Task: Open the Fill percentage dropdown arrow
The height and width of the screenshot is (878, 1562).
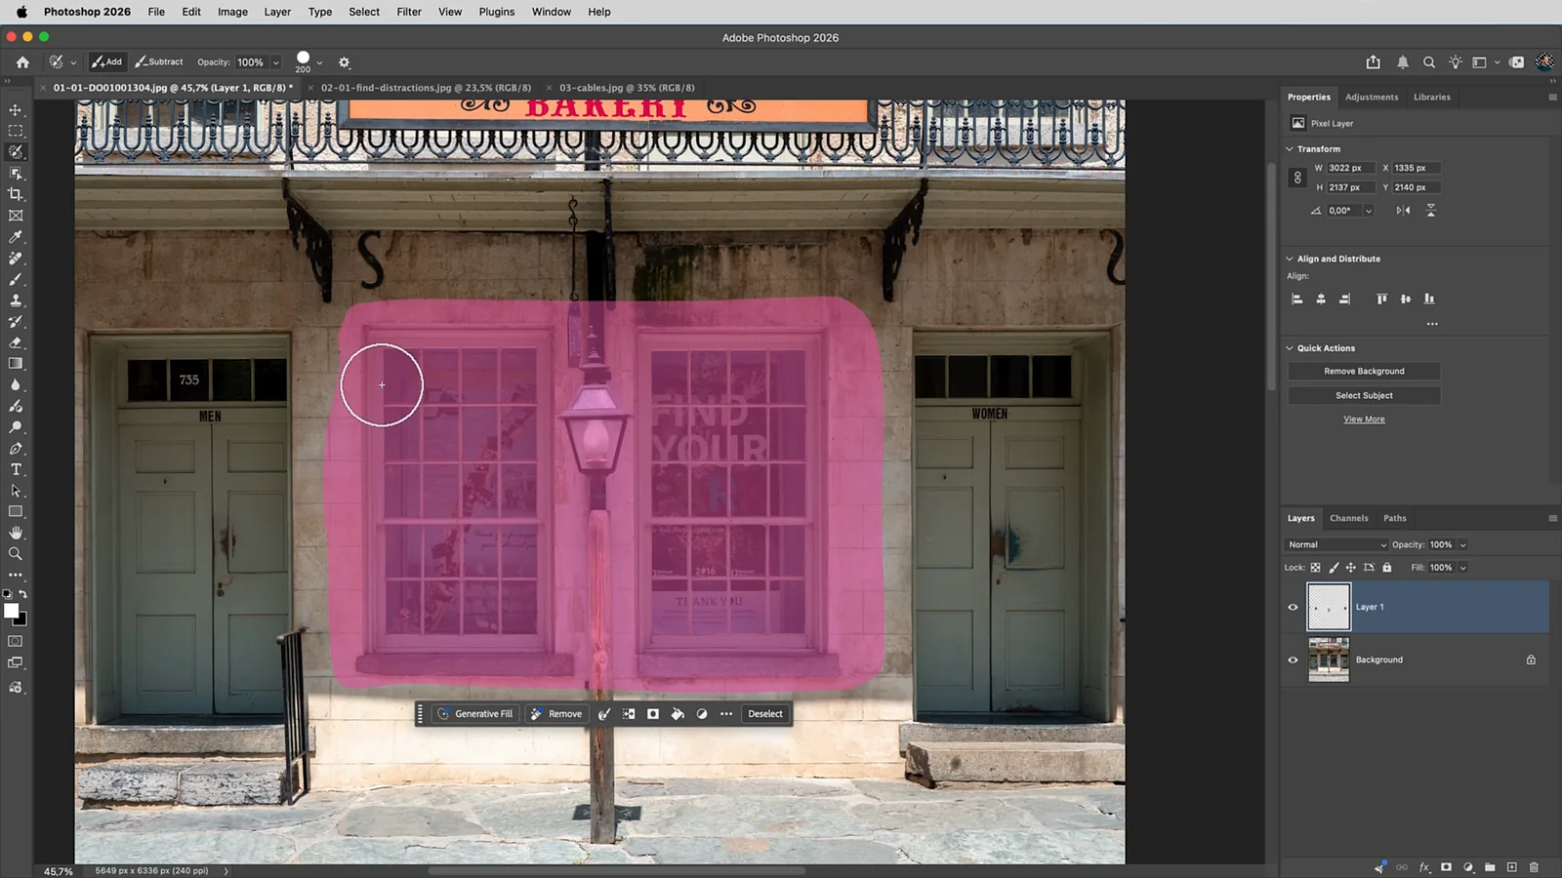Action: coord(1462,568)
